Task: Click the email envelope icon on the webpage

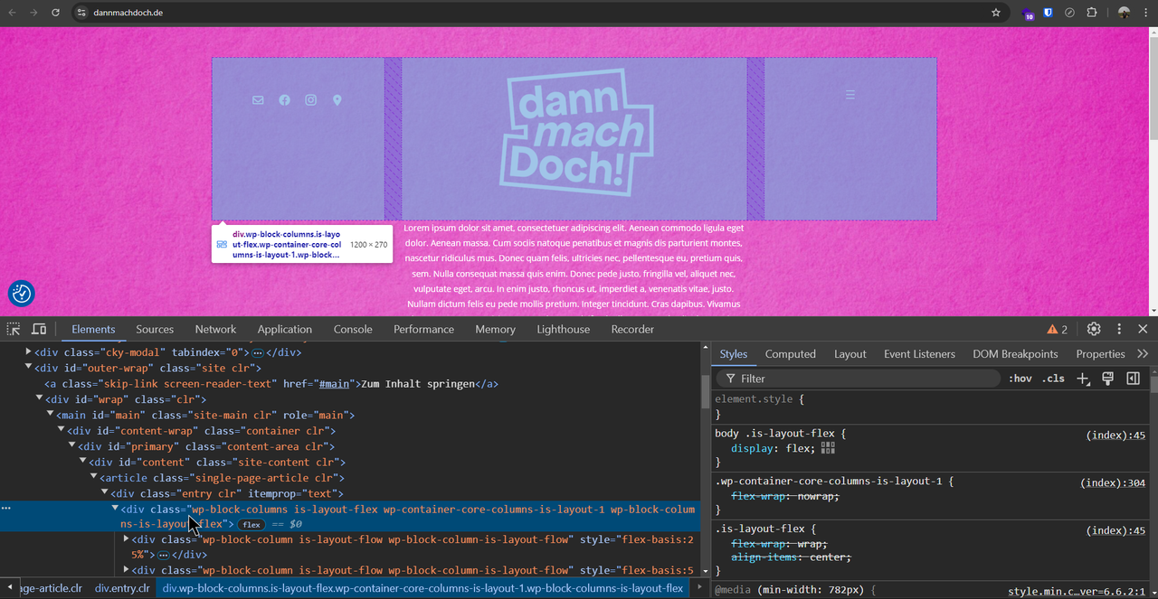Action: pos(258,100)
